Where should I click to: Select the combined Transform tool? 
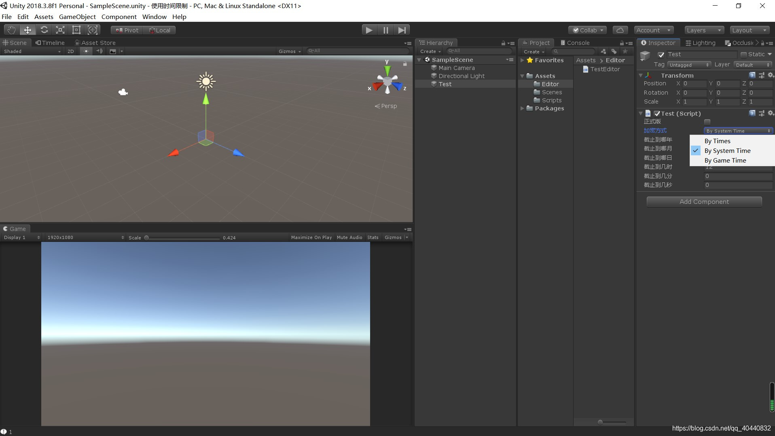click(x=93, y=30)
